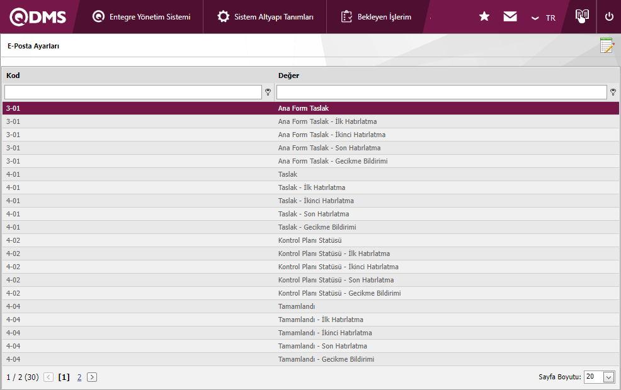
Task: Click the power logout icon
Action: coord(609,17)
